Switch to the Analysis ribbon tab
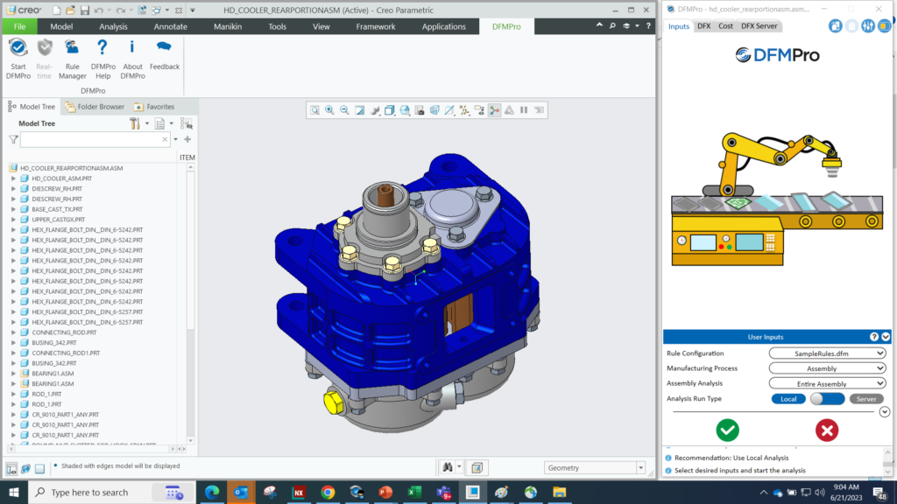 click(x=113, y=26)
